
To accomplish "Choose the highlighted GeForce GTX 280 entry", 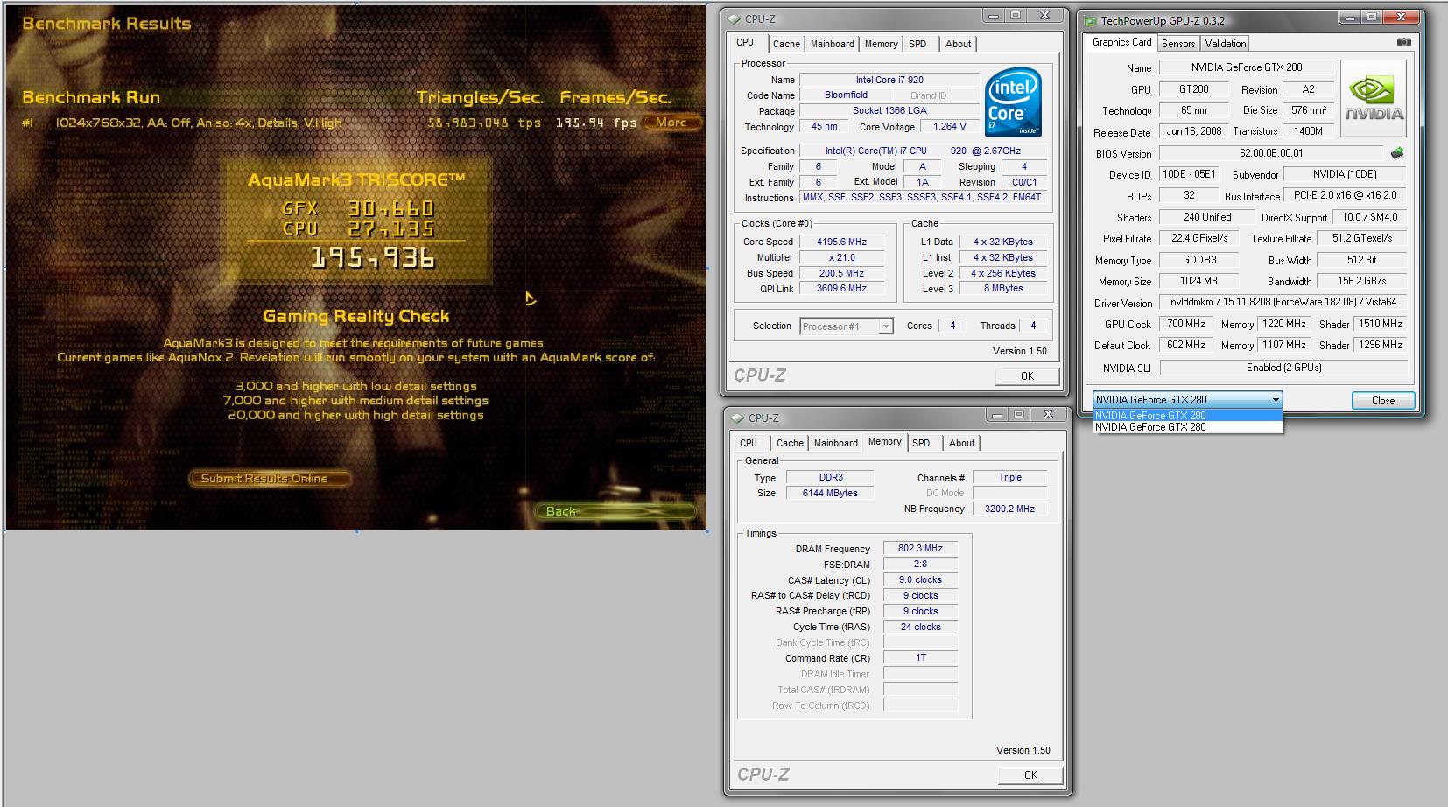I will (1188, 416).
